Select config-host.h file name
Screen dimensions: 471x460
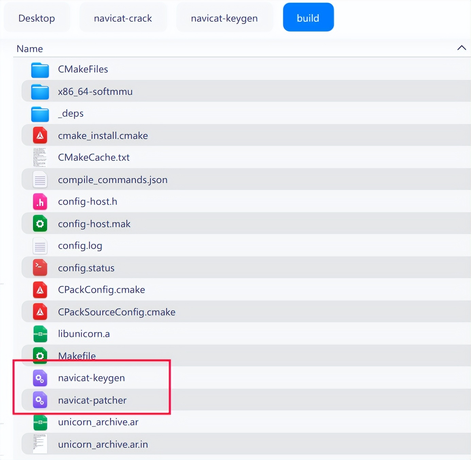(88, 202)
